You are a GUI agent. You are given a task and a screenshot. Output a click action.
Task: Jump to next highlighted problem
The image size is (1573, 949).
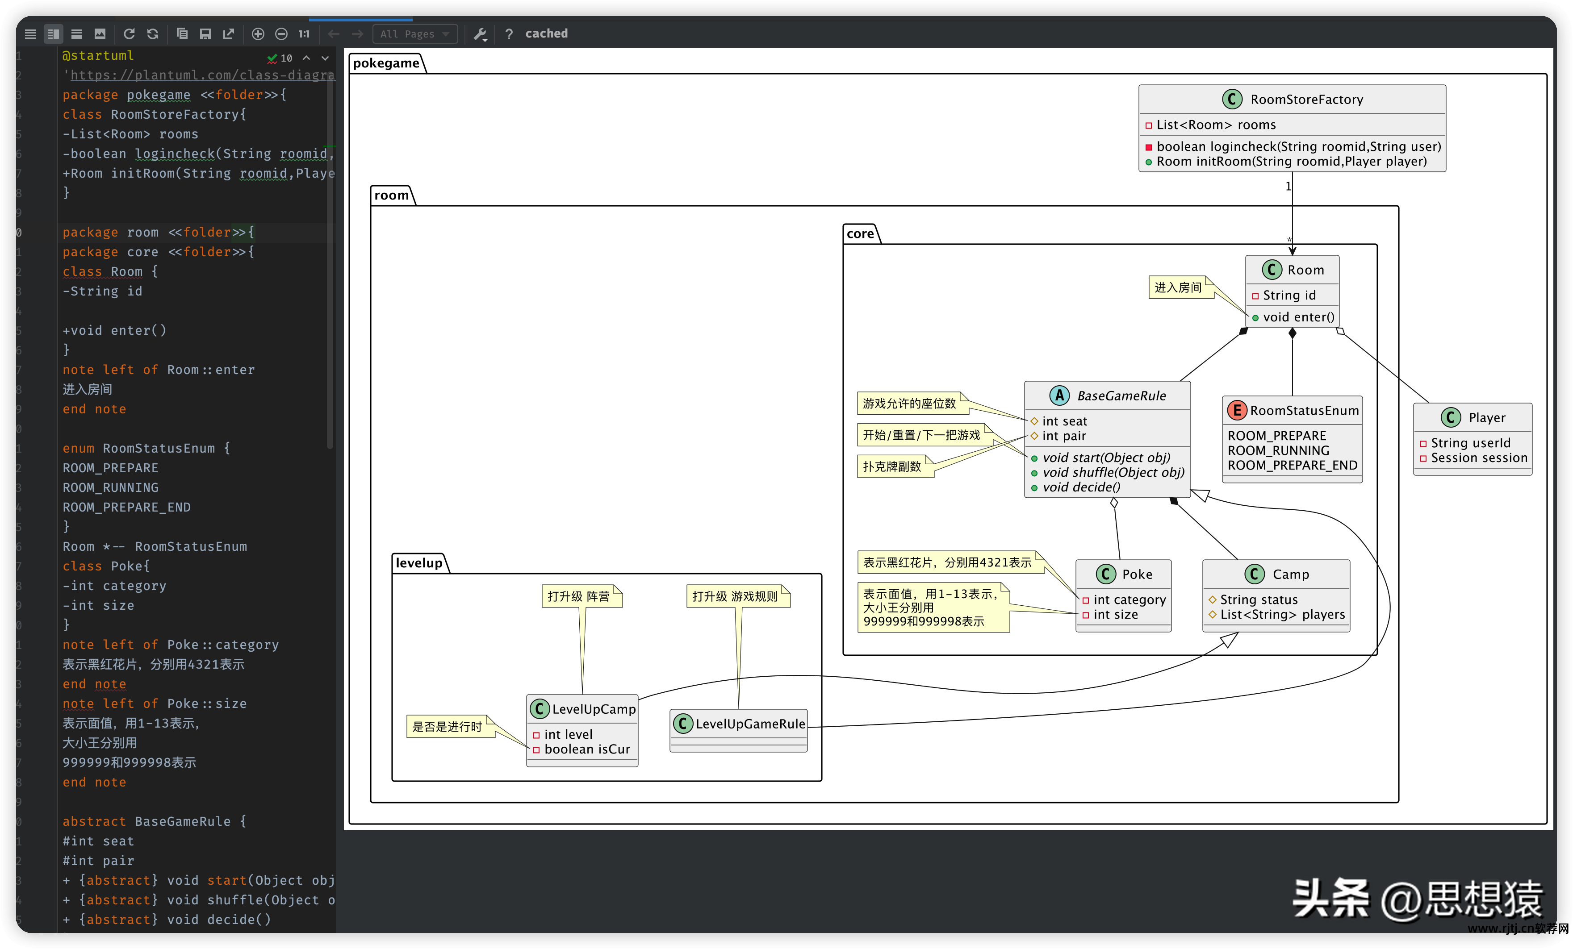point(325,58)
